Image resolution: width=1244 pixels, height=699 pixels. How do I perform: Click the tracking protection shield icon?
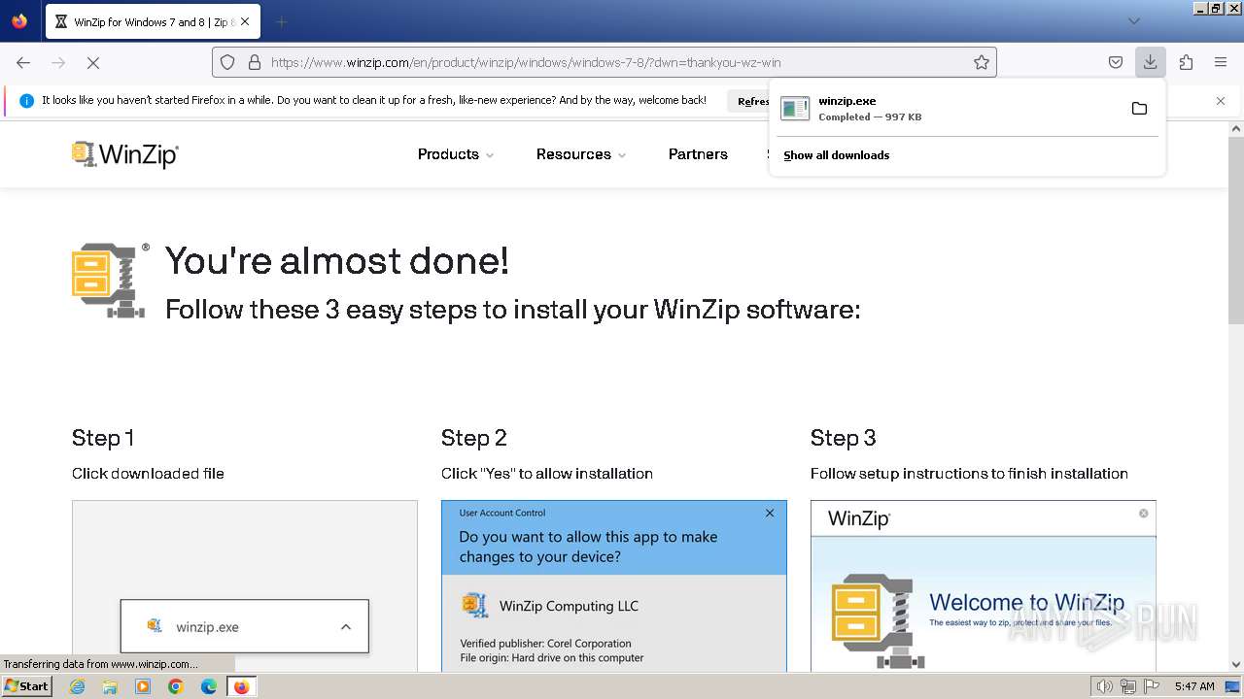(x=227, y=62)
